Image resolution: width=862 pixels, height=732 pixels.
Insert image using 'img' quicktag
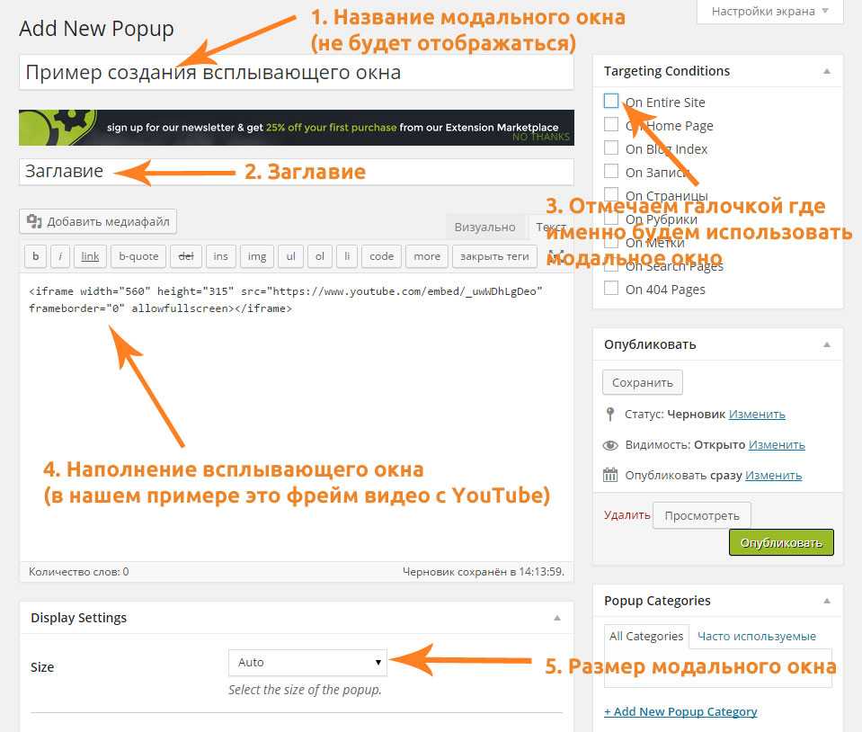tap(257, 256)
